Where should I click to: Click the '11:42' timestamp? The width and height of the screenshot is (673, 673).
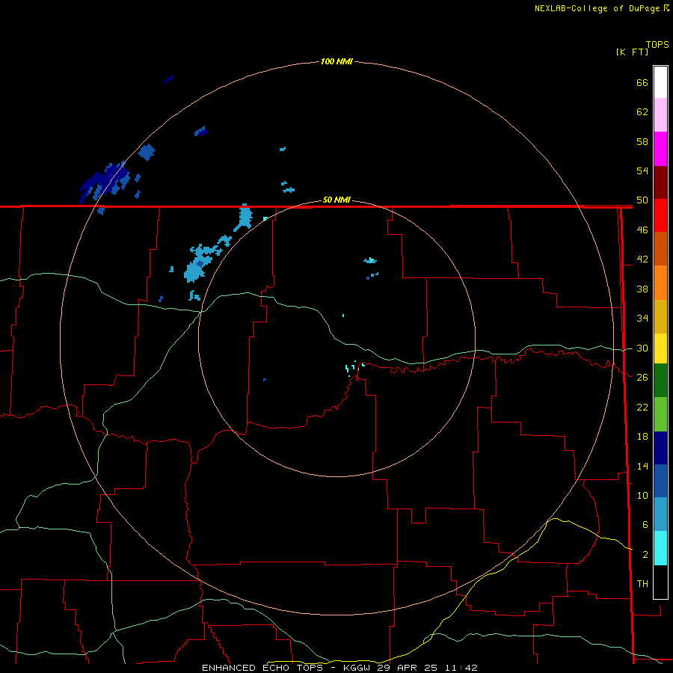461,668
